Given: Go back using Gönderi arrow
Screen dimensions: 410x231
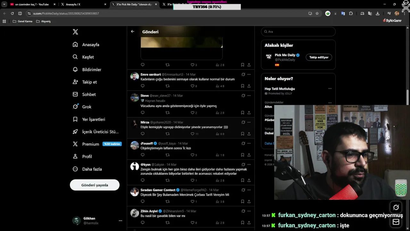Looking at the screenshot, I should [x=133, y=31].
